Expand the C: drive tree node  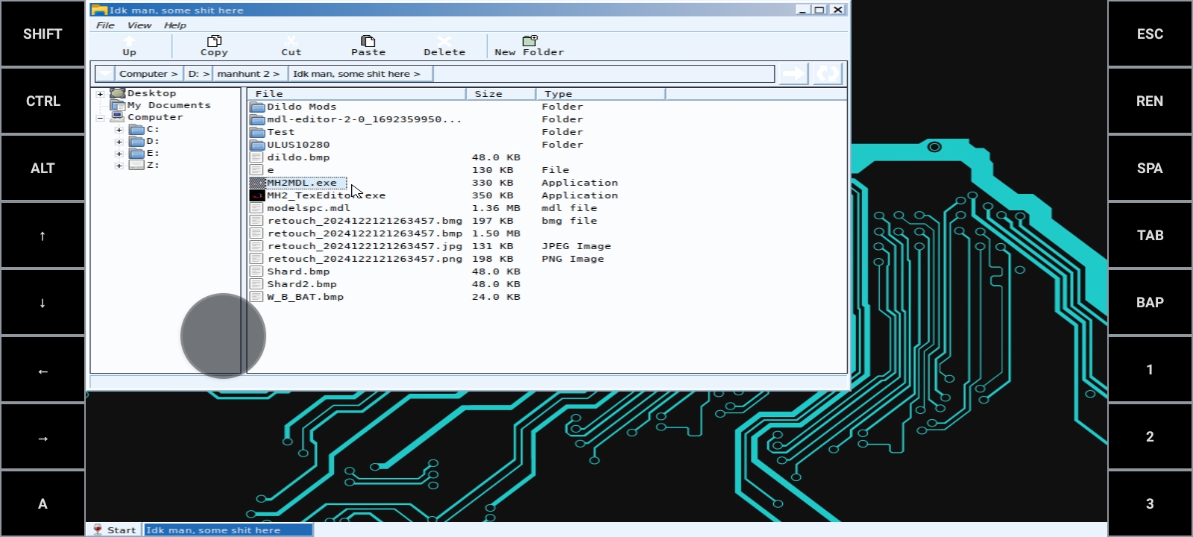pyautogui.click(x=119, y=130)
